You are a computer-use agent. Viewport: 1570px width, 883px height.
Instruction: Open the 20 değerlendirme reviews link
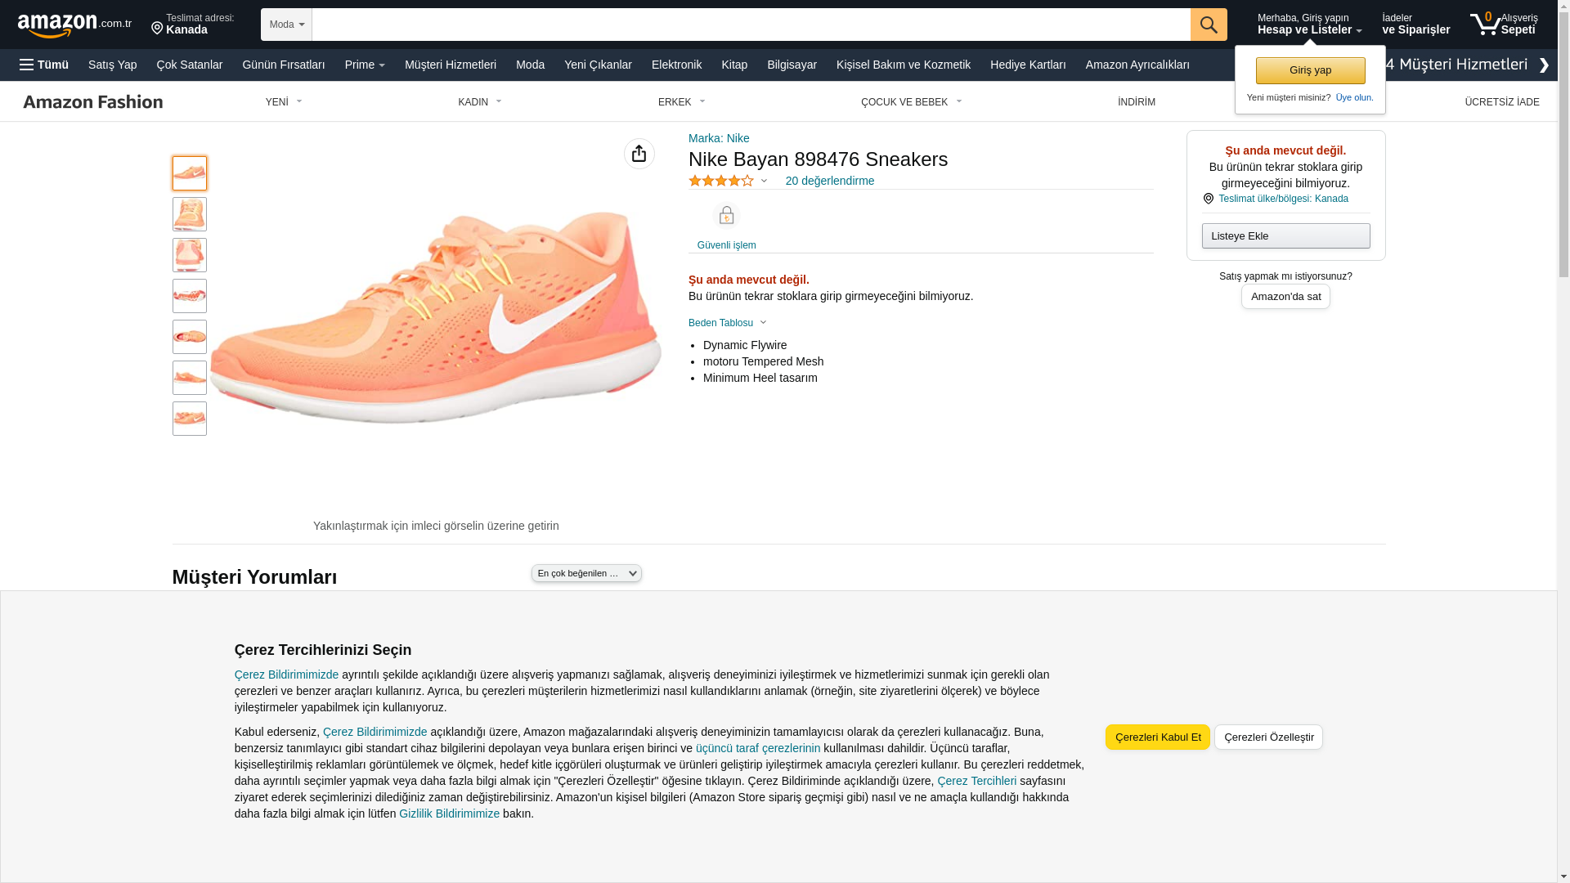point(829,181)
